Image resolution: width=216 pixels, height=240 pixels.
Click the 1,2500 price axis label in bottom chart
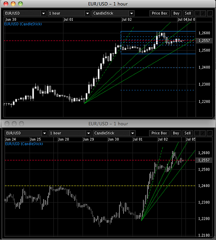coord(204,169)
